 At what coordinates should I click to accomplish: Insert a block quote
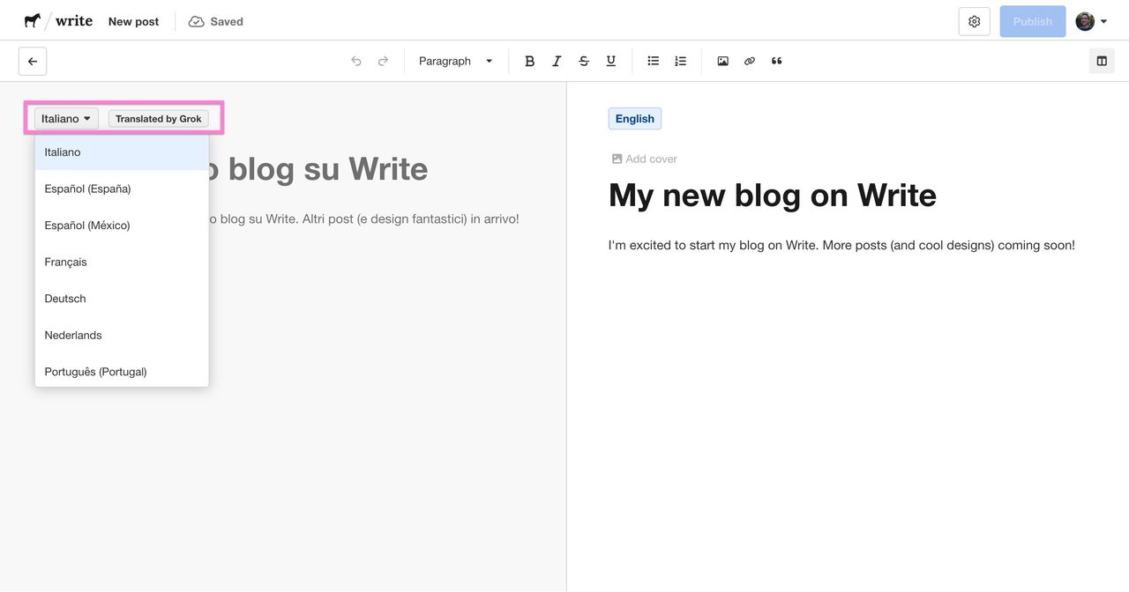[776, 62]
